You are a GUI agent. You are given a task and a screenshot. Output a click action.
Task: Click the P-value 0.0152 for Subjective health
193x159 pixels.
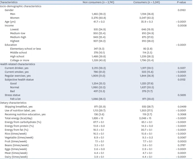click(182, 79)
